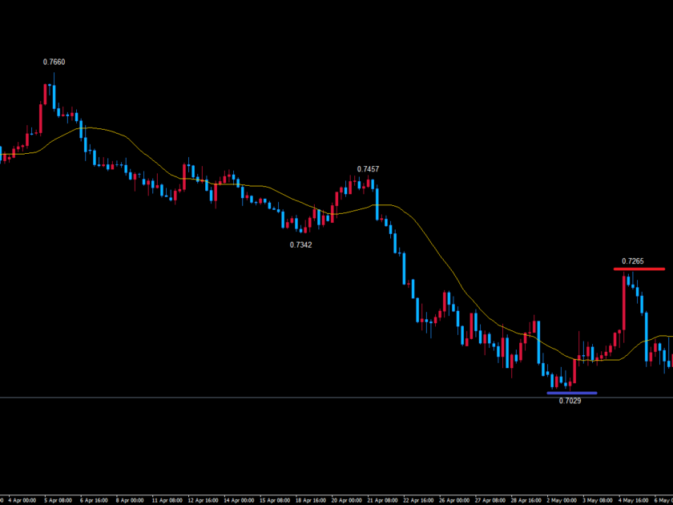The height and width of the screenshot is (505, 673).
Task: Click the blue candle below the 0.7457 label
Action: 375,200
